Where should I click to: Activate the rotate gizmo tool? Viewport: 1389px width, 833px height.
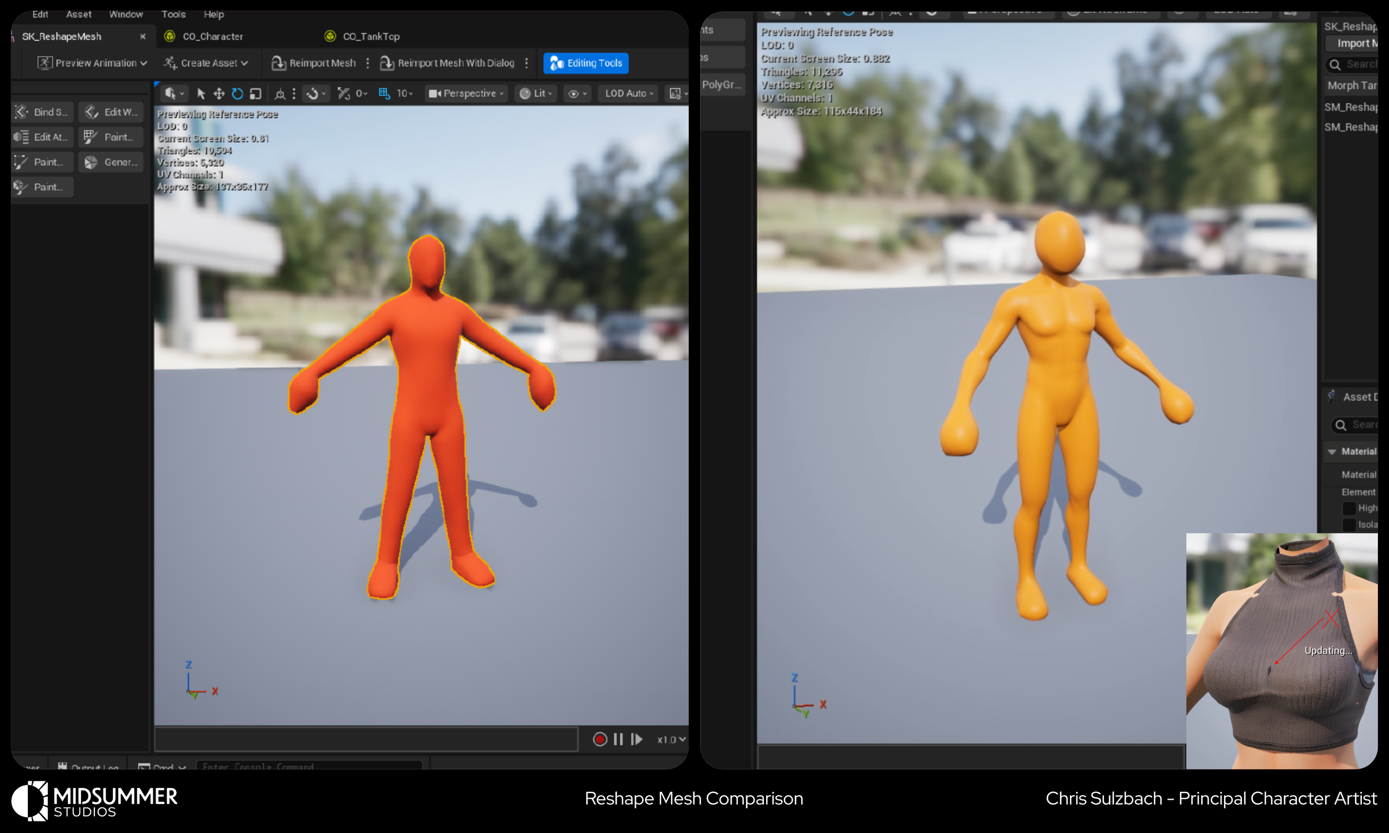(x=237, y=94)
